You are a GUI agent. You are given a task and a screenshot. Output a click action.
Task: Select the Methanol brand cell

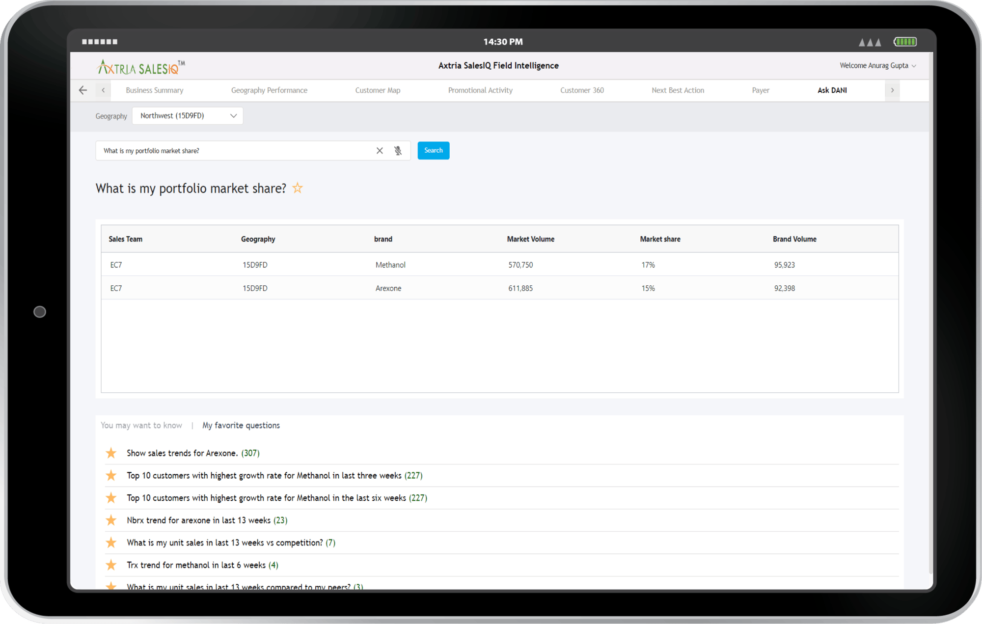click(390, 265)
